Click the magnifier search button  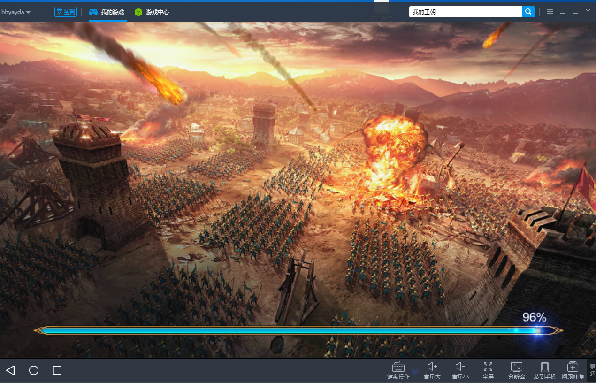528,12
